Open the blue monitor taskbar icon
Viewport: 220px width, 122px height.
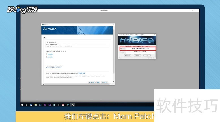[68, 105]
